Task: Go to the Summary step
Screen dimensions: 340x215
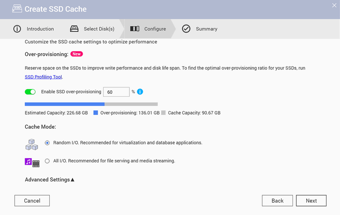Action: coord(206,29)
